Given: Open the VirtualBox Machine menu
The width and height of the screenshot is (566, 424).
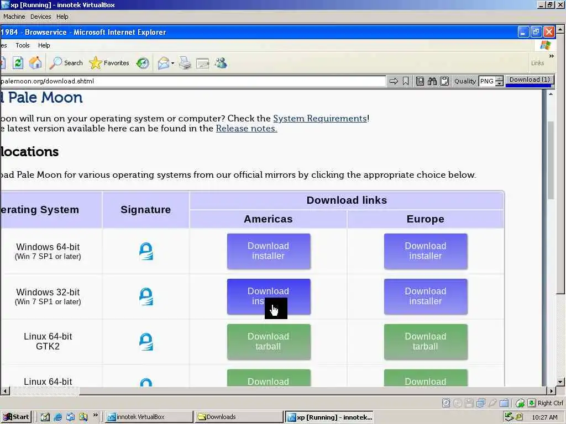Looking at the screenshot, I should [x=14, y=17].
